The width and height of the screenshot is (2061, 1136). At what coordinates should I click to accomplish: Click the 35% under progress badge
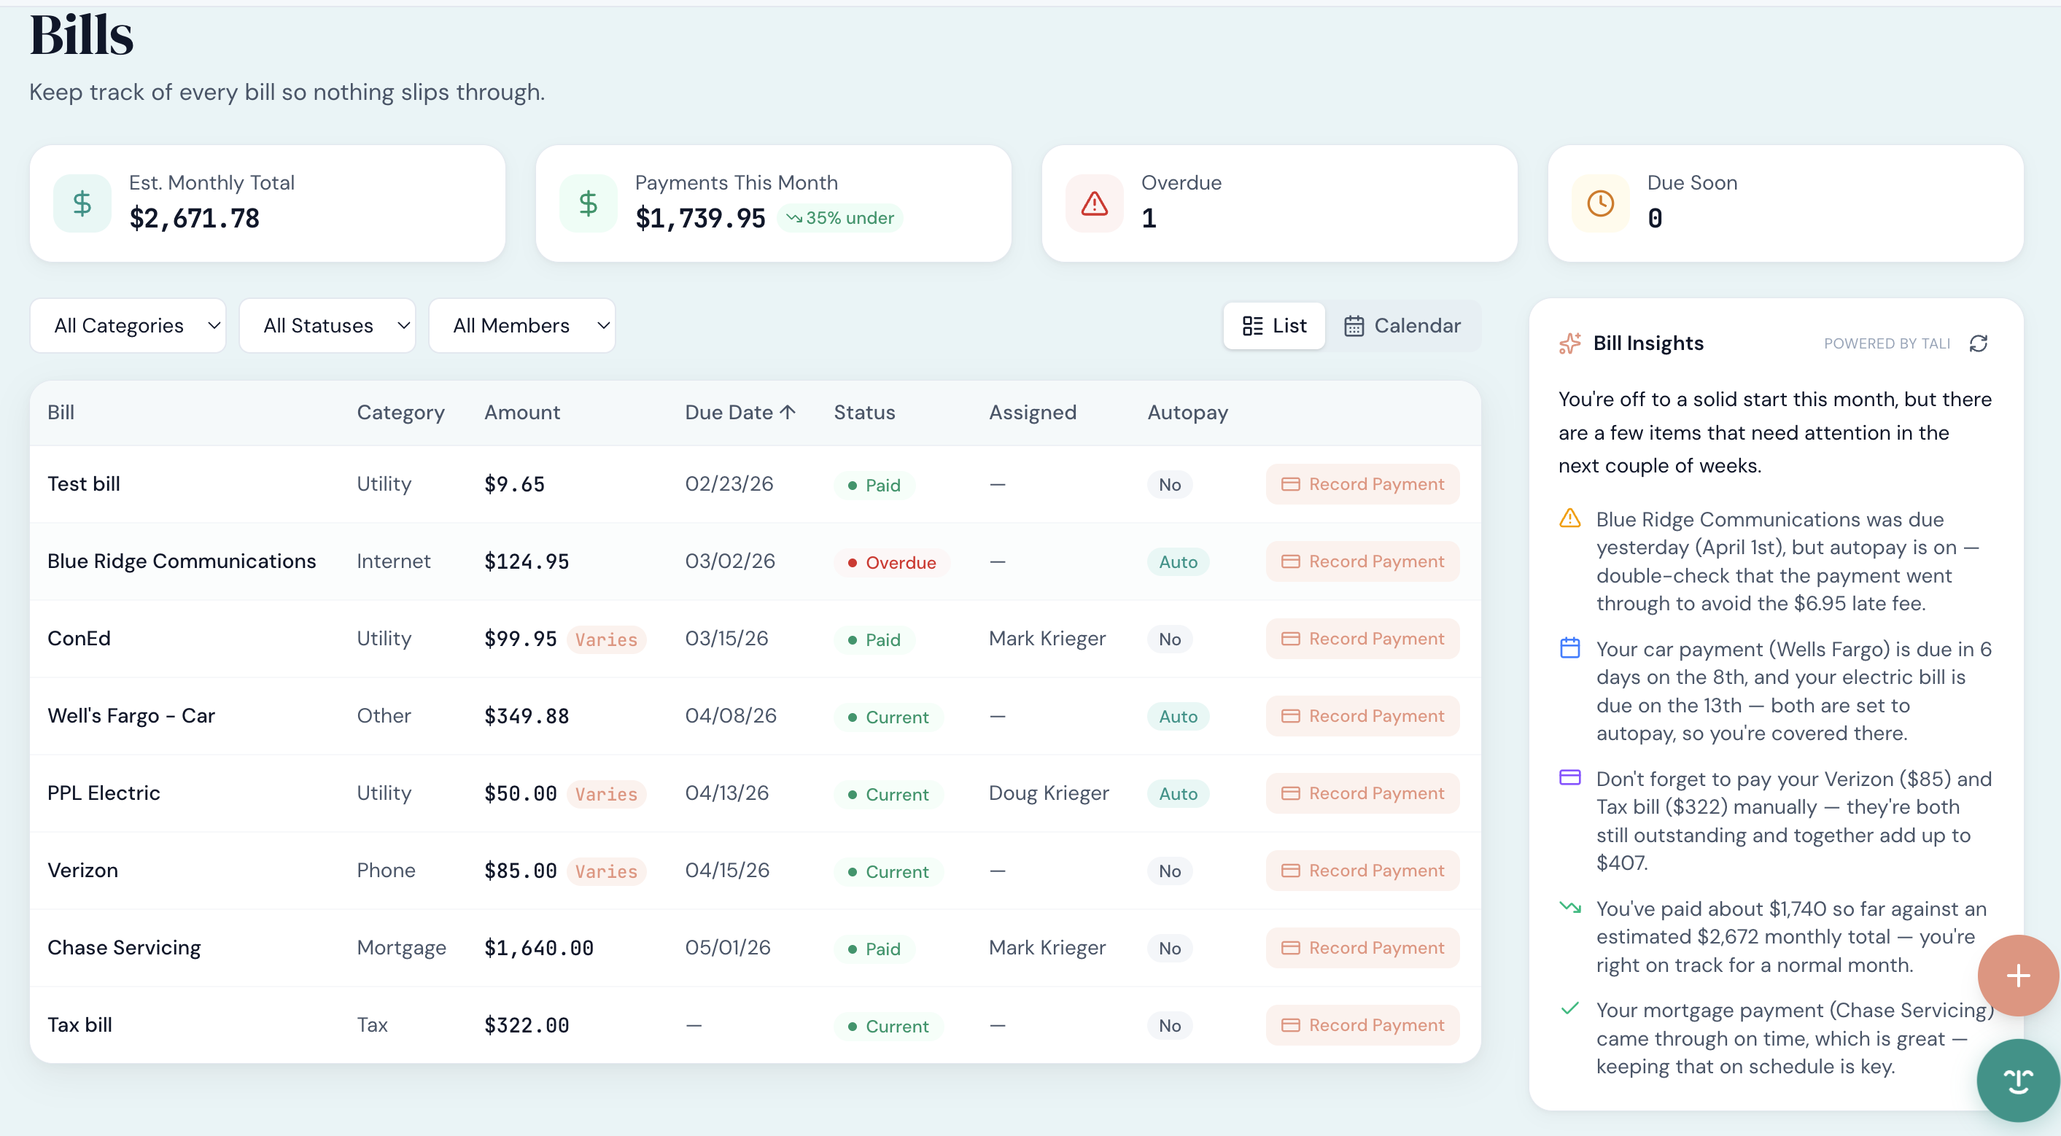click(840, 217)
